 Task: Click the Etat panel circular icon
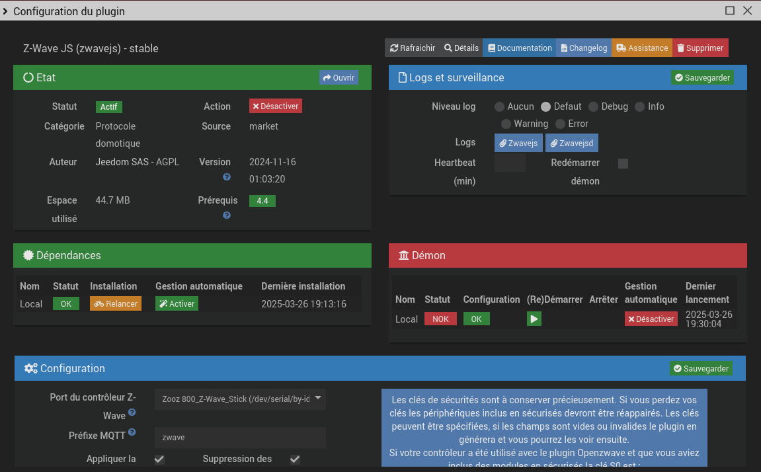coord(28,77)
